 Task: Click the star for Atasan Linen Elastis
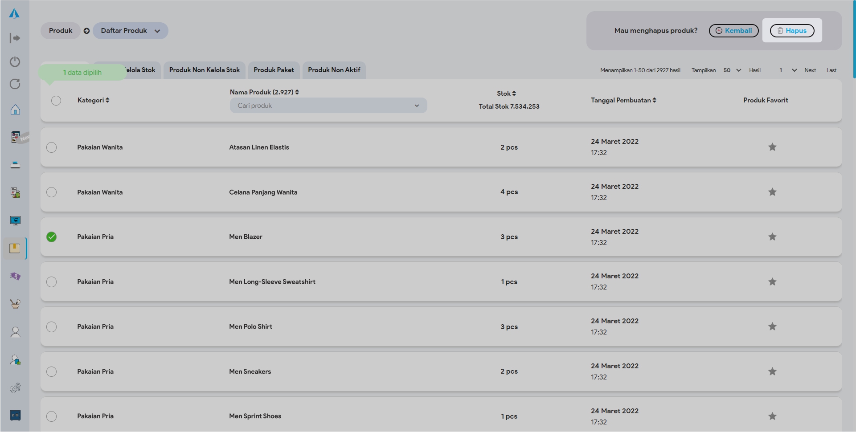(x=772, y=147)
